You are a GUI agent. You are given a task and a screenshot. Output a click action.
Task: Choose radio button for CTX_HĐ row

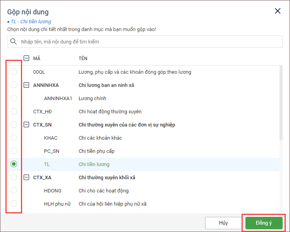(14, 111)
